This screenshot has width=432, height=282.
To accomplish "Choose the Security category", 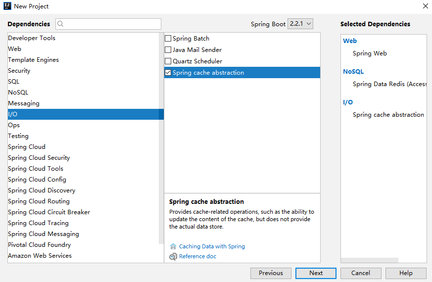I will coord(83,70).
